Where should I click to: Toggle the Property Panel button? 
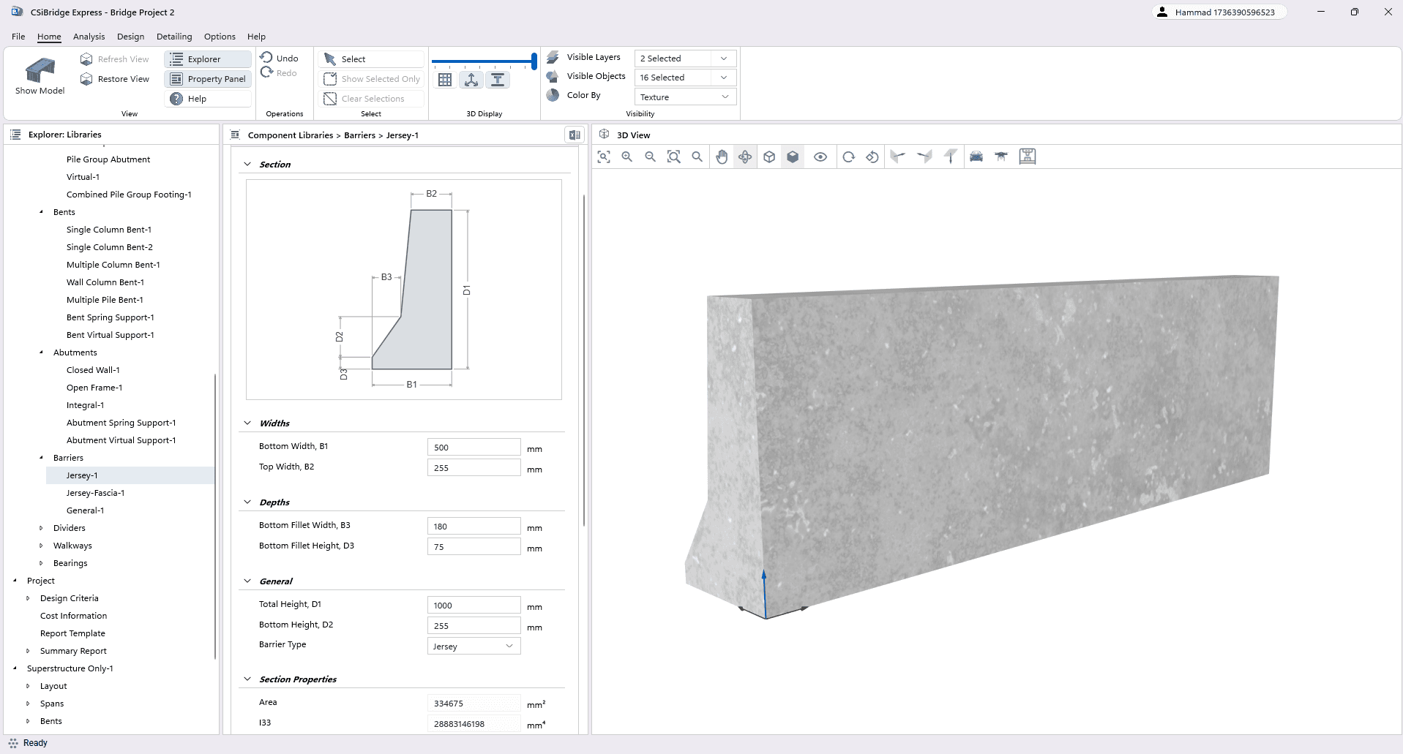[209, 79]
